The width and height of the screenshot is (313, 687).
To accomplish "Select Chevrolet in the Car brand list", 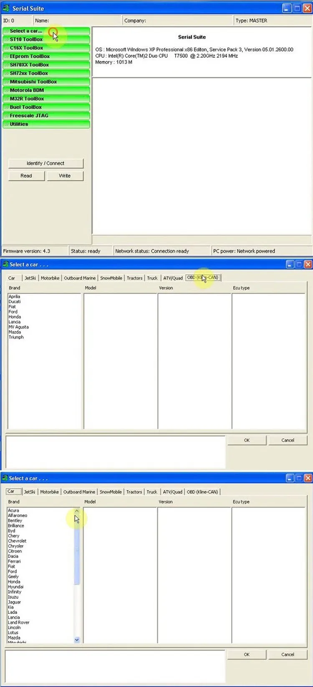I will coord(17,541).
